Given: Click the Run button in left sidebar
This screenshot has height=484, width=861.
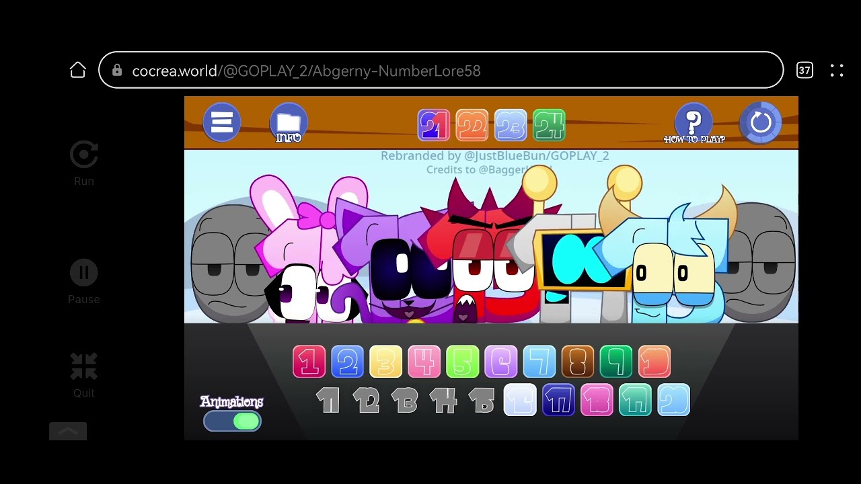Looking at the screenshot, I should pyautogui.click(x=84, y=163).
